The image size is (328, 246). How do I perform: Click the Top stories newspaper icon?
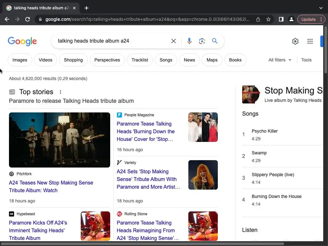[x=12, y=92]
